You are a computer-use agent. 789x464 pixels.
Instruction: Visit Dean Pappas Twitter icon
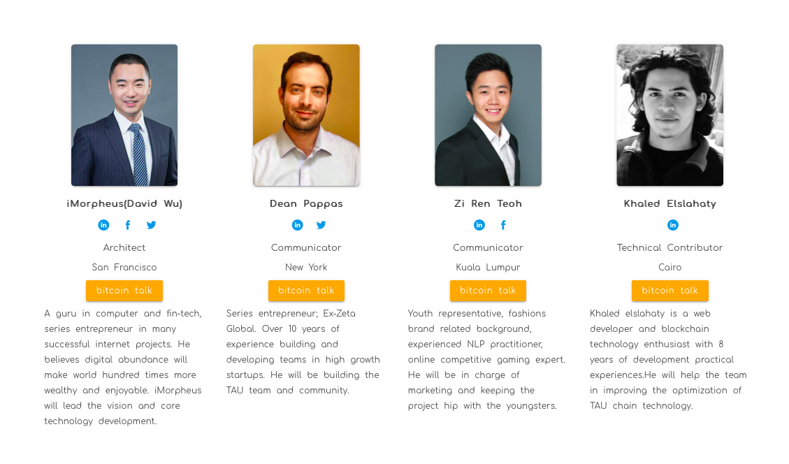pyautogui.click(x=321, y=225)
